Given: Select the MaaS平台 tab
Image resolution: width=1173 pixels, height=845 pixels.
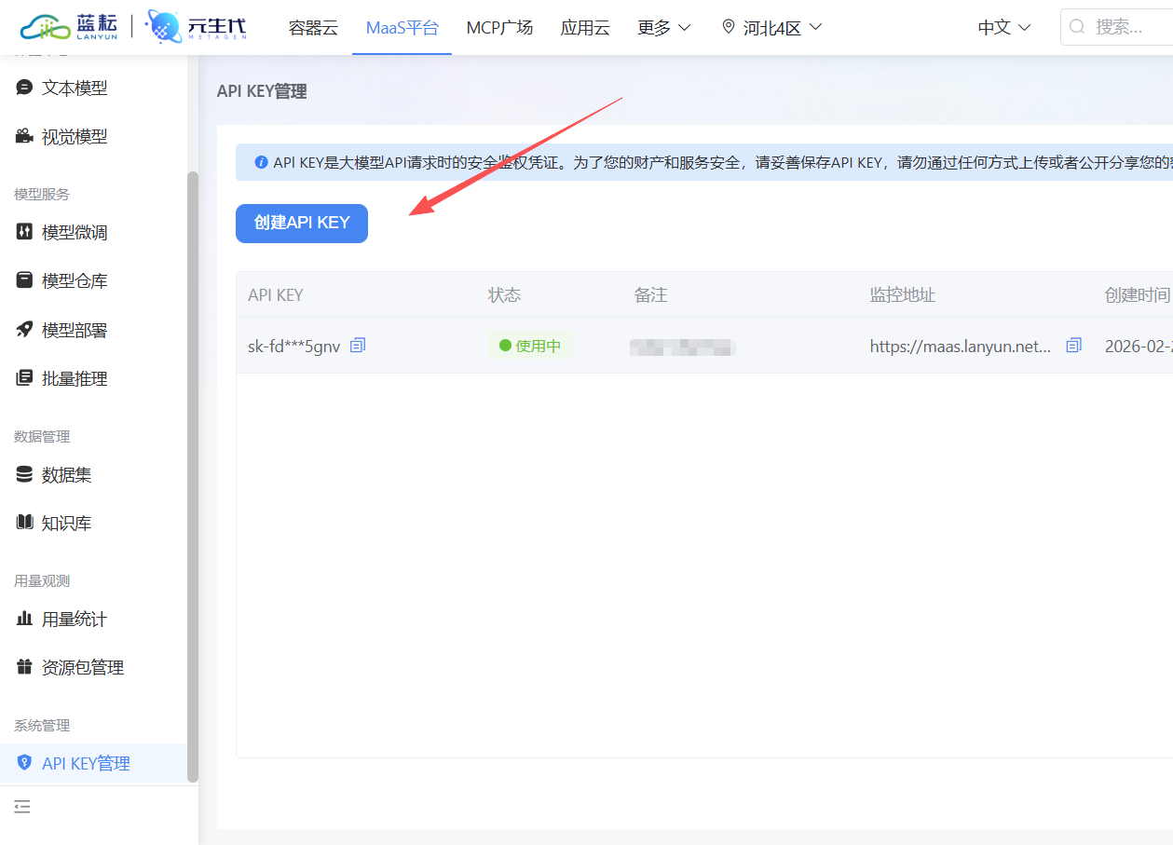Looking at the screenshot, I should click(402, 27).
